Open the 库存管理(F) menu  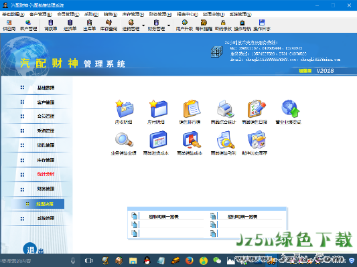pyautogui.click(x=133, y=14)
